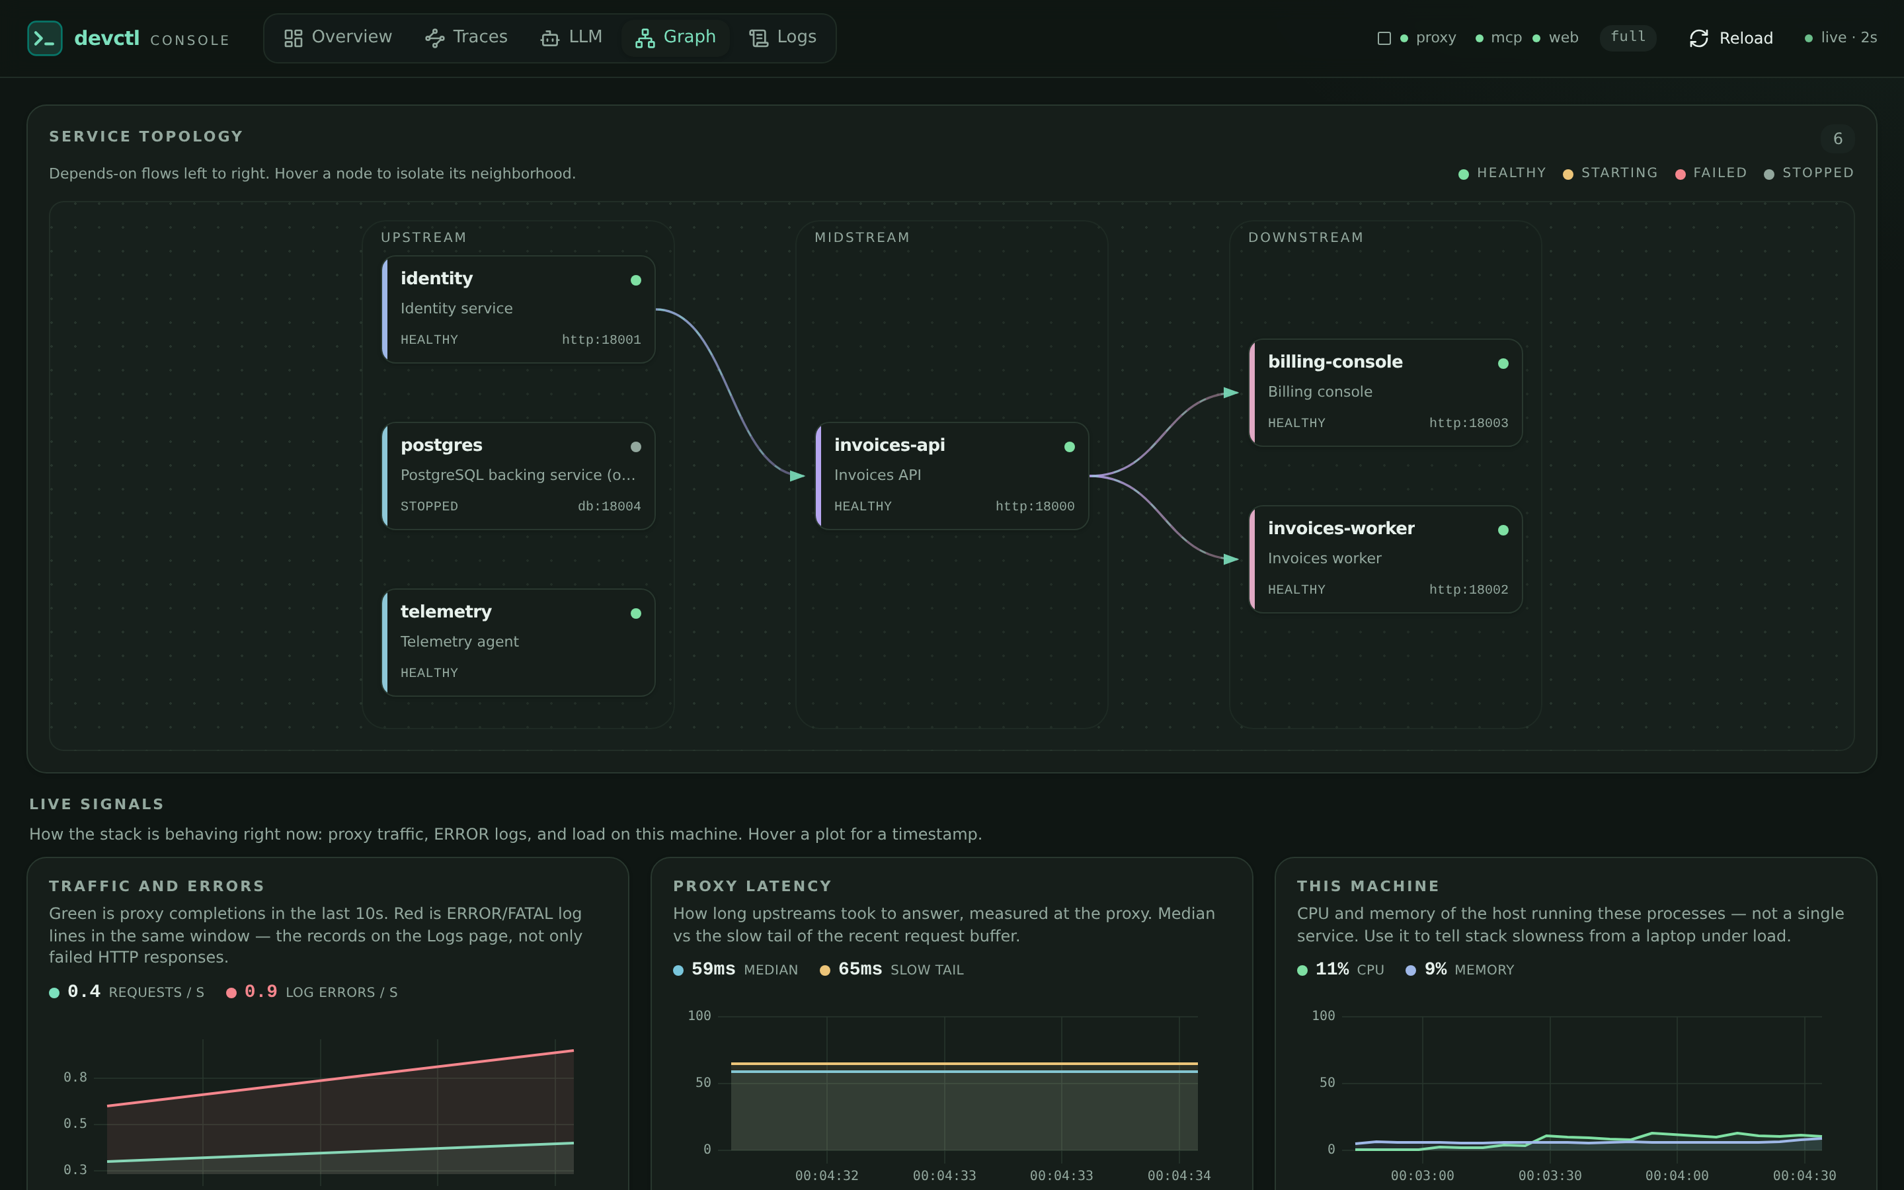Viewport: 1904px width, 1190px height.
Task: Select the Graph tab
Action: [x=676, y=38]
